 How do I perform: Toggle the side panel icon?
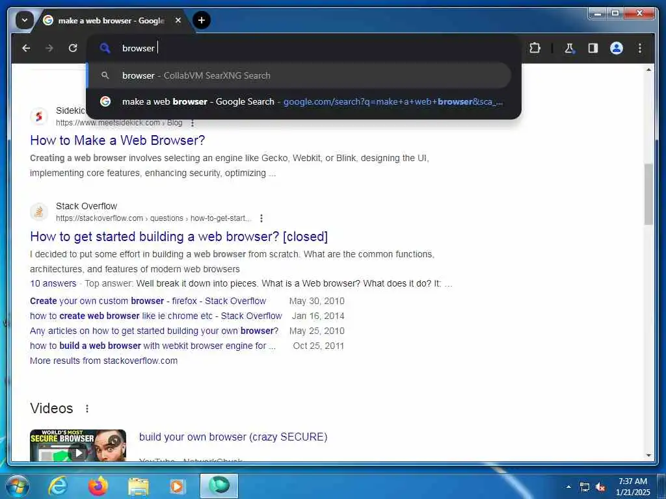tap(593, 48)
